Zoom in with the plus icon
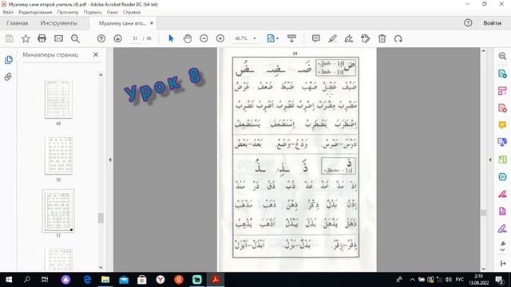 220,38
